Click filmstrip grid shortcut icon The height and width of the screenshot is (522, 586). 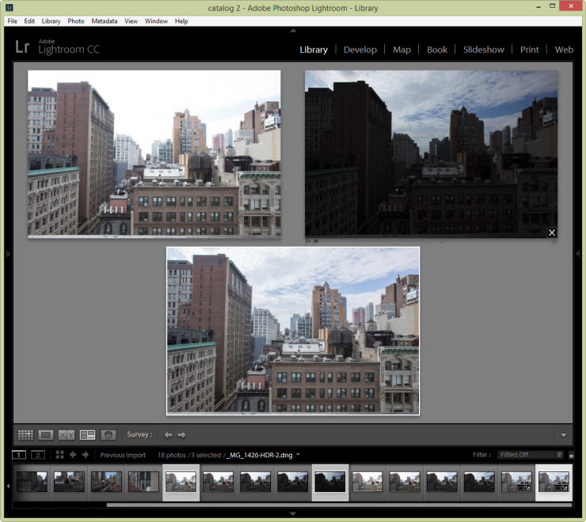coord(59,455)
